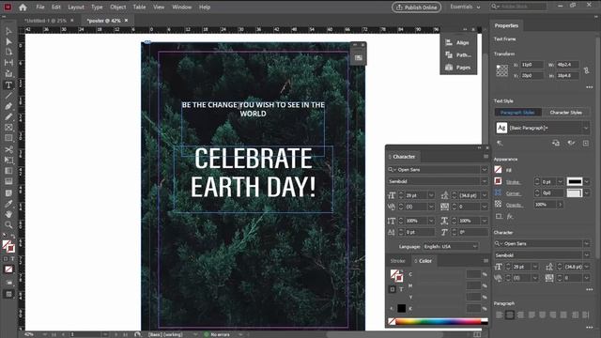Select Paragraph Styles button

pos(517,113)
